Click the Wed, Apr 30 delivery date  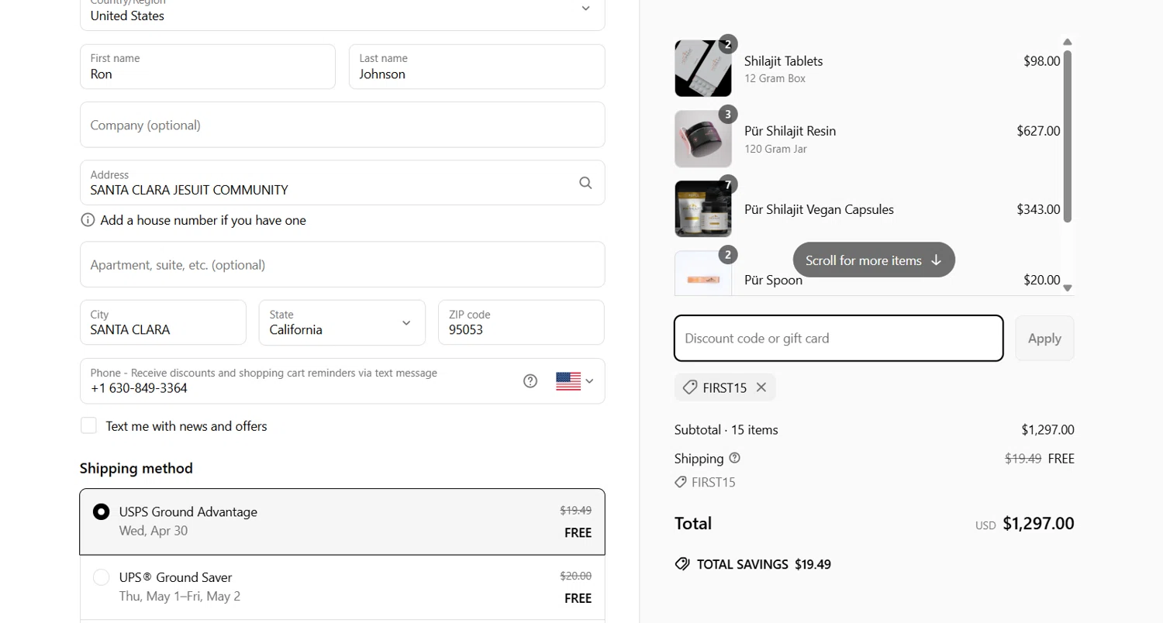[x=154, y=531]
